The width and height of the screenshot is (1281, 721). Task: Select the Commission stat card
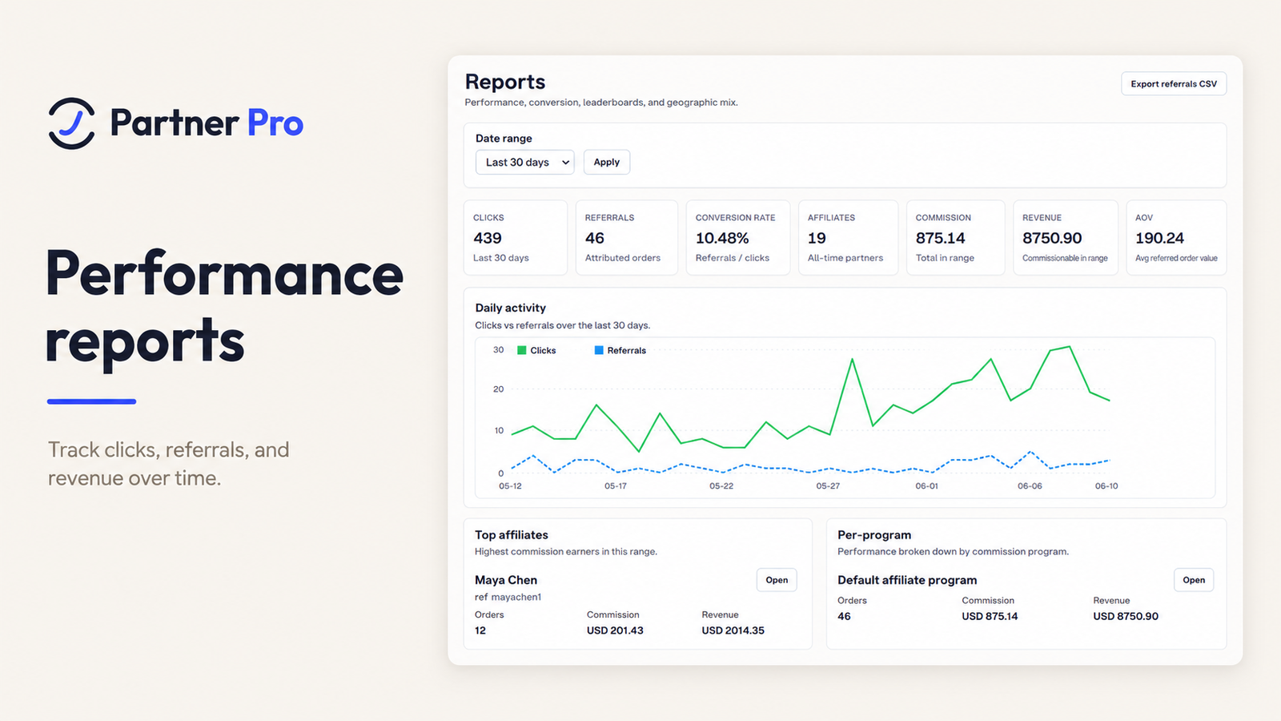click(x=955, y=238)
